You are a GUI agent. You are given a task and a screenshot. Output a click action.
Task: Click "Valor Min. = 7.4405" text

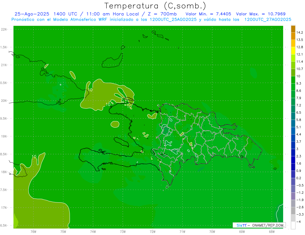(209, 14)
